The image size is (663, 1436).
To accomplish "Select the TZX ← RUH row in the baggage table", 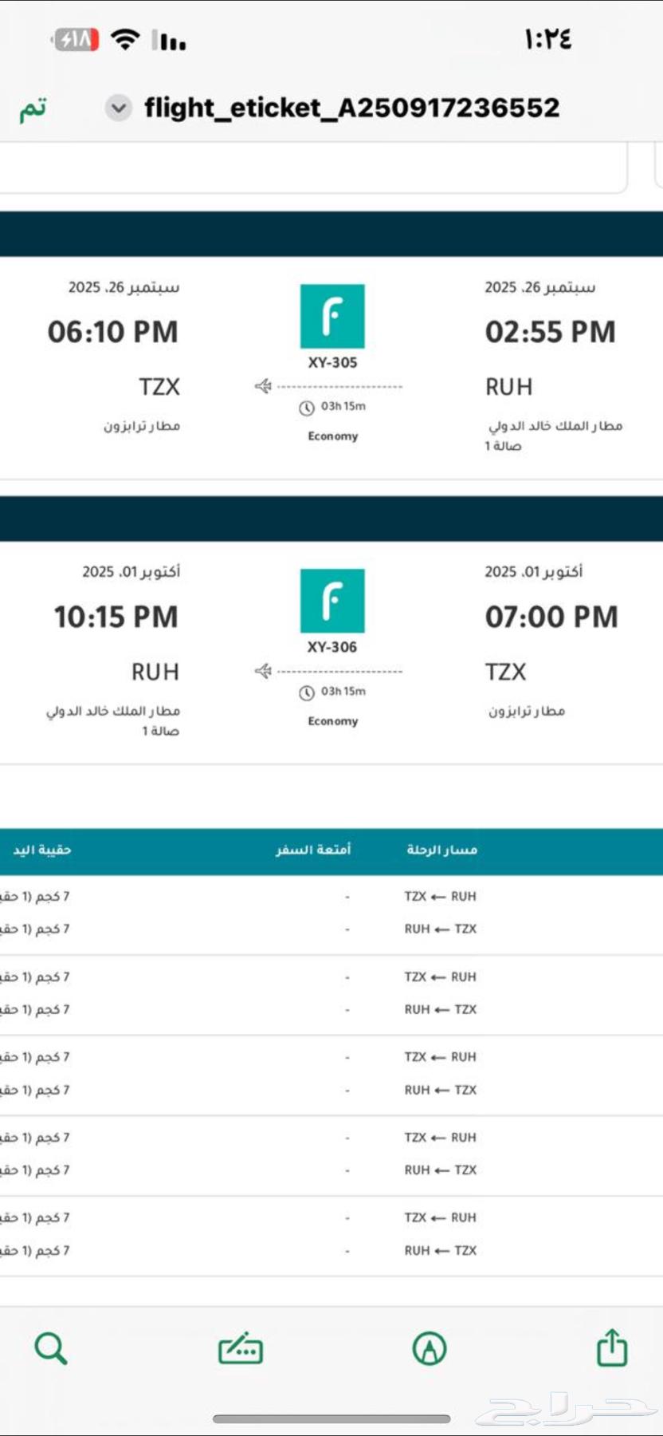I will 439,896.
